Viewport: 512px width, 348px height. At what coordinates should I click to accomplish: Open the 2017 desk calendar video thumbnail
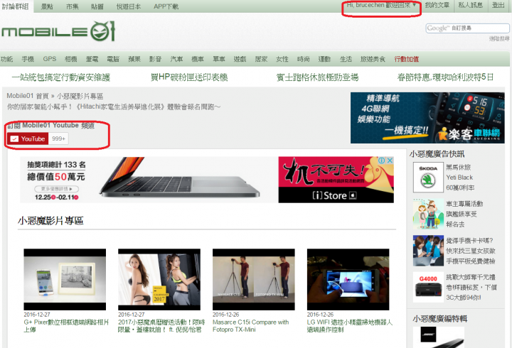pyautogui.click(x=159, y=280)
